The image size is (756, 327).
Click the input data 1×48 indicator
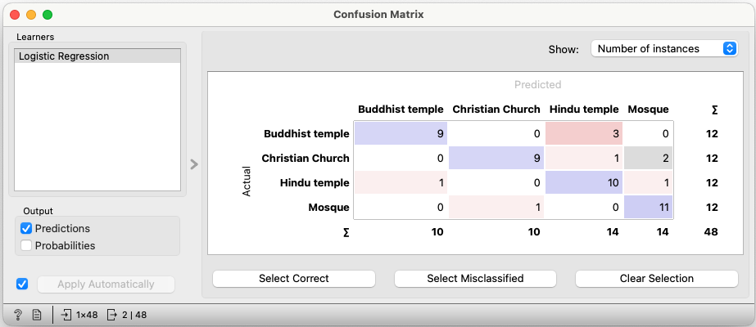[79, 315]
